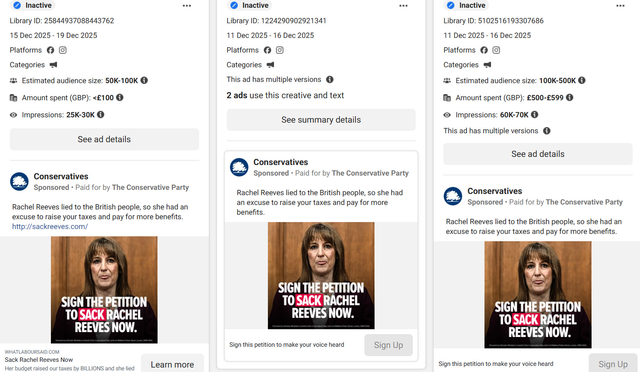The height and width of the screenshot is (372, 640).
Task: Open petition image in ad 5102516193307686
Action: [538, 295]
